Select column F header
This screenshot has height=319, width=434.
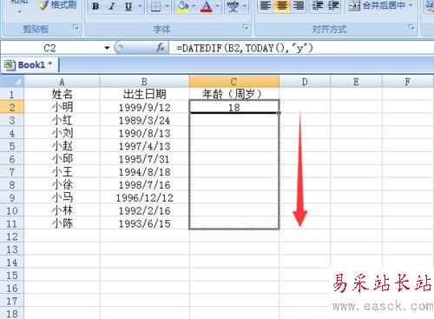tap(408, 82)
